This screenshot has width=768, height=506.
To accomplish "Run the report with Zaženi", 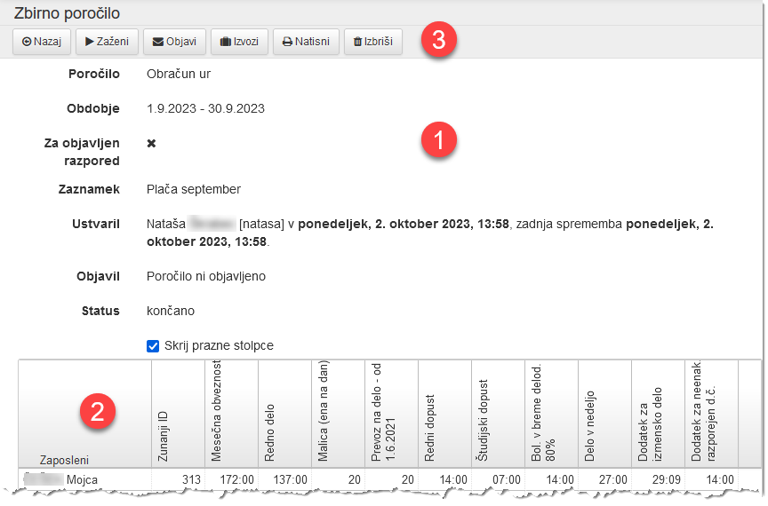I will click(x=107, y=42).
